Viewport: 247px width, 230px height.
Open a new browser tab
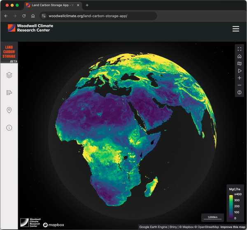click(87, 5)
